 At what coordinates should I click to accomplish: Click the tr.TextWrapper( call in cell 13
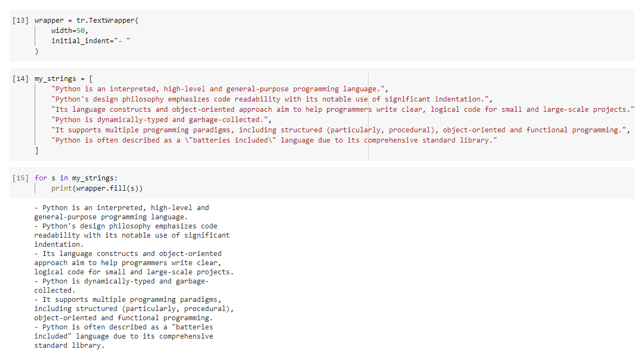point(107,20)
